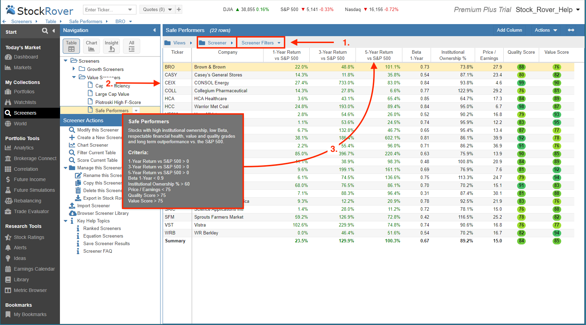Click the Screeners breadcrumb
The width and height of the screenshot is (586, 325).
(21, 21)
